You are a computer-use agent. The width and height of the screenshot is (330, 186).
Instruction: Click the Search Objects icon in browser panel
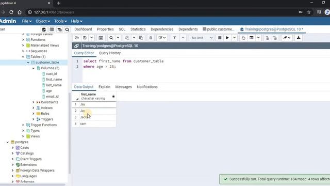point(67,29)
